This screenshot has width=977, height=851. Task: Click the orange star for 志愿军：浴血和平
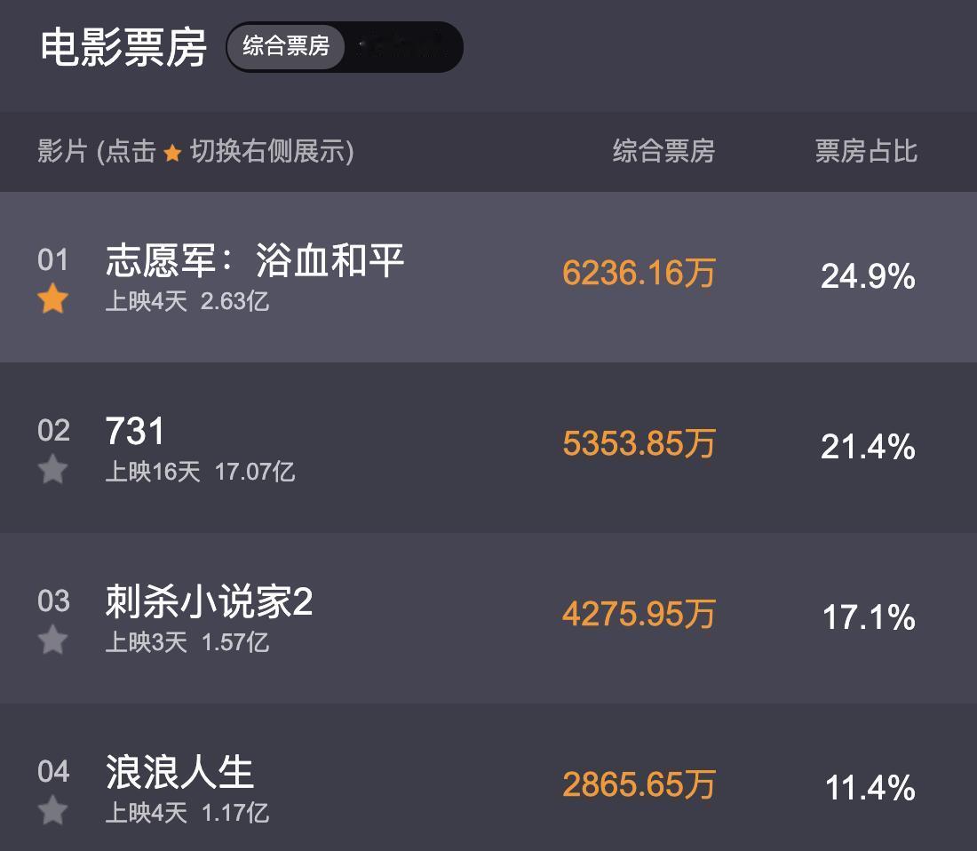[x=53, y=299]
